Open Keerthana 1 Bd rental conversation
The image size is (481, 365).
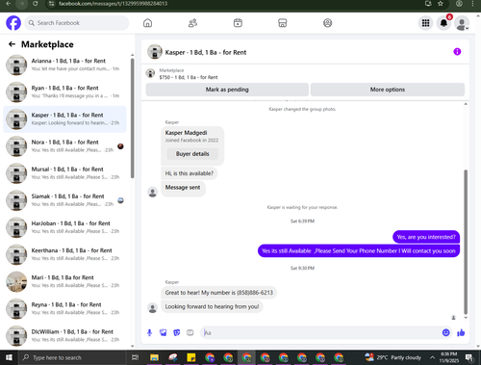65,254
